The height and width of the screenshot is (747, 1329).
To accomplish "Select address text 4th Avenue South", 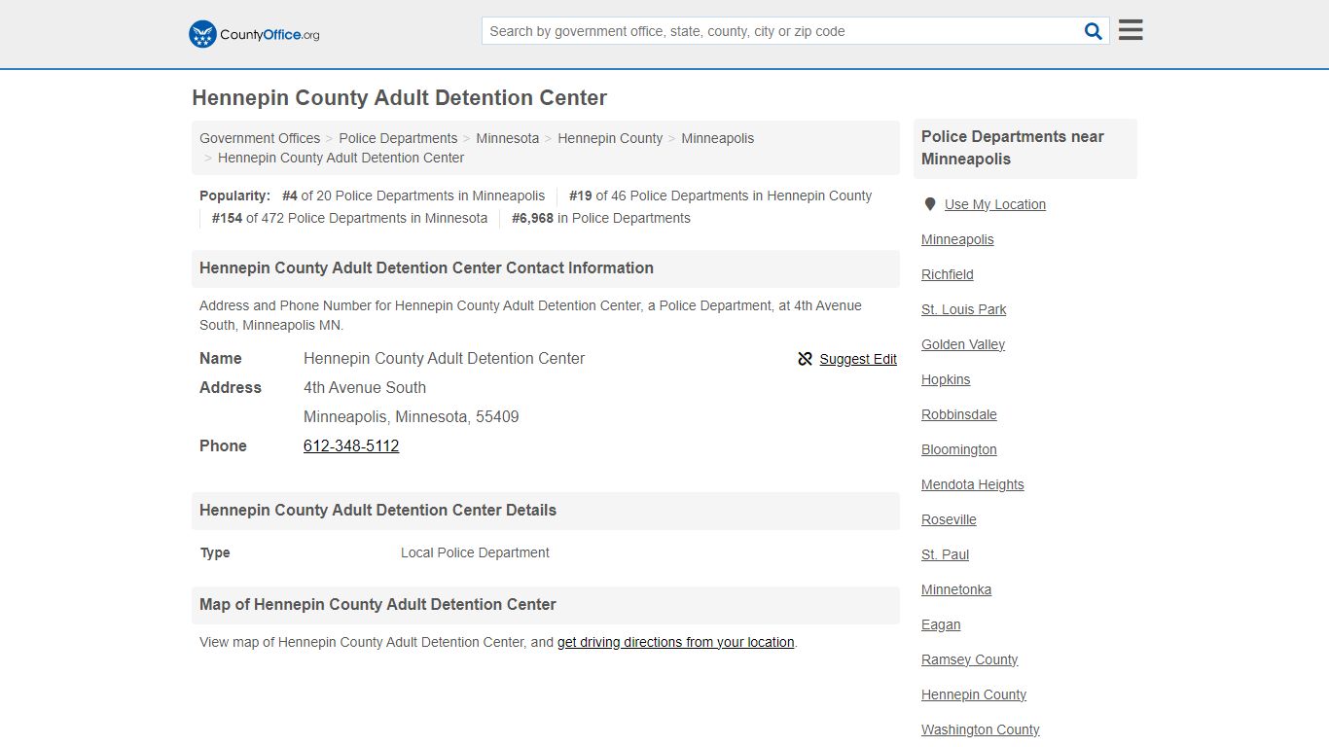I will coord(365,387).
